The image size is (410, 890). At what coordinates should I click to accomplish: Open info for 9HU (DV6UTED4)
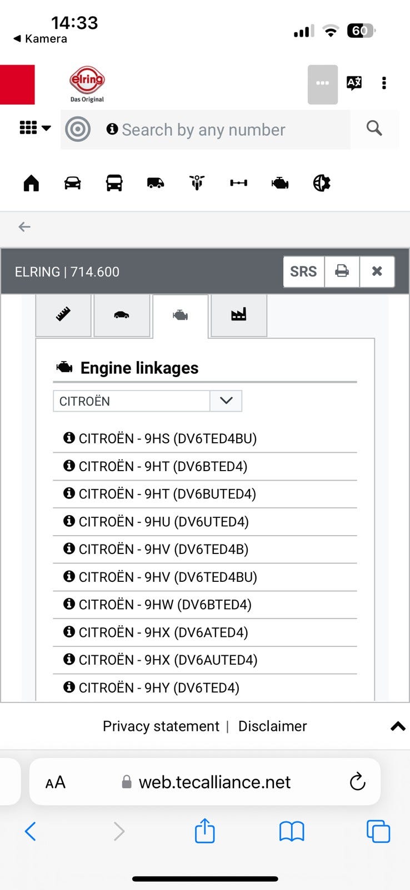[69, 521]
